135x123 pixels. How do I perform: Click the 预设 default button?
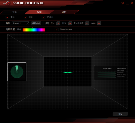120,114
